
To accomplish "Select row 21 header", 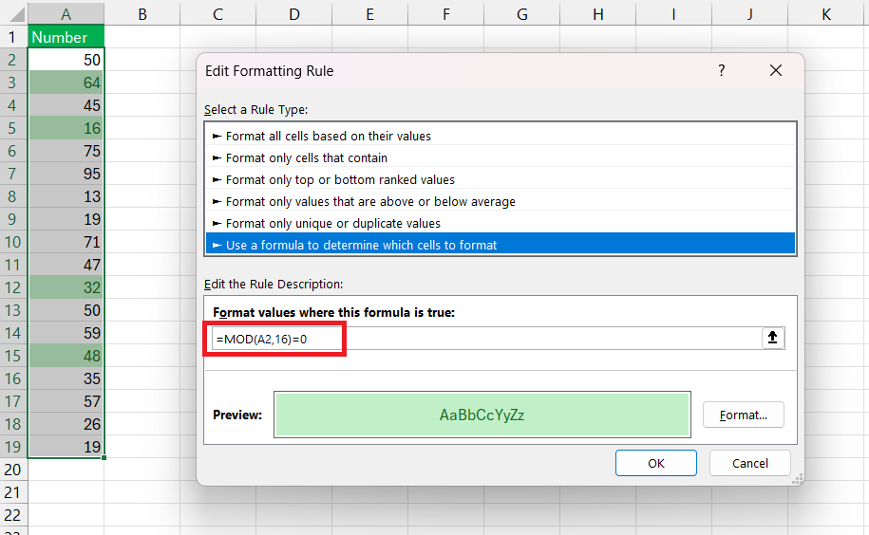I will (14, 492).
